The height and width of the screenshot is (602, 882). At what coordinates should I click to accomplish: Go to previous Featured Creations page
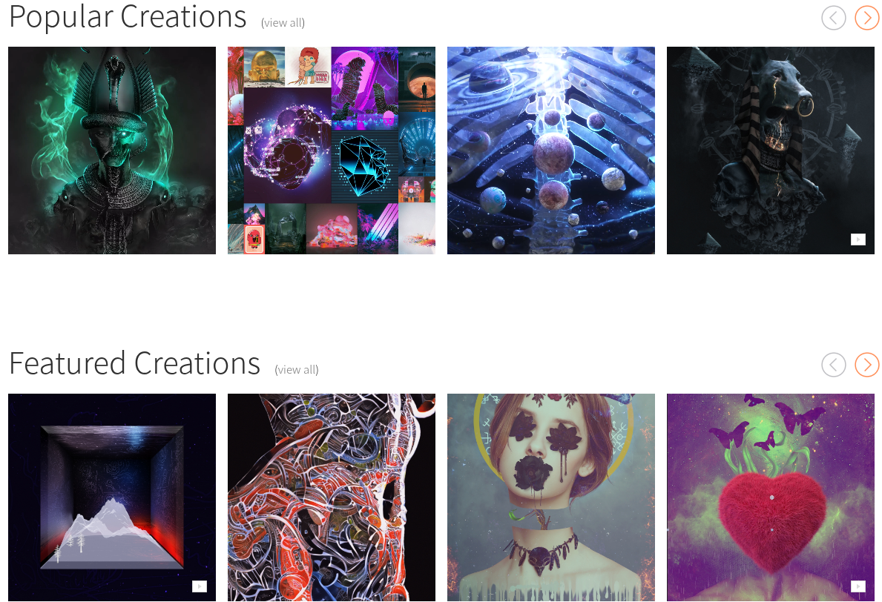point(834,364)
